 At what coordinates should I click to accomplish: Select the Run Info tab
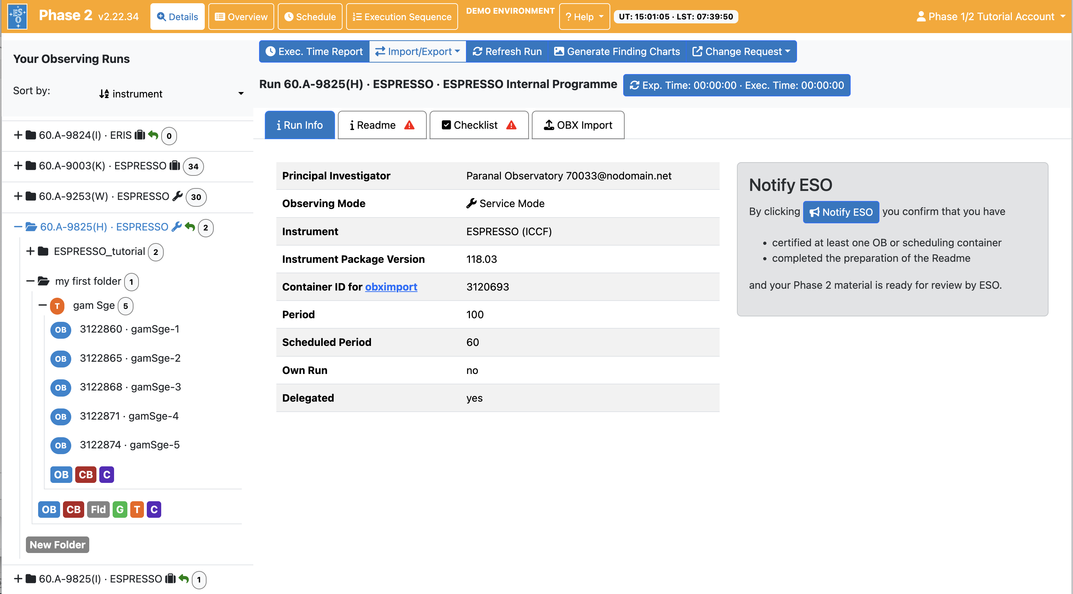point(299,125)
